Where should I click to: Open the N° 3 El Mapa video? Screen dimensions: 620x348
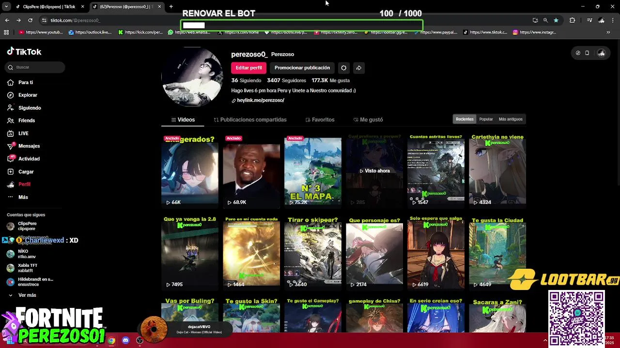[313, 171]
